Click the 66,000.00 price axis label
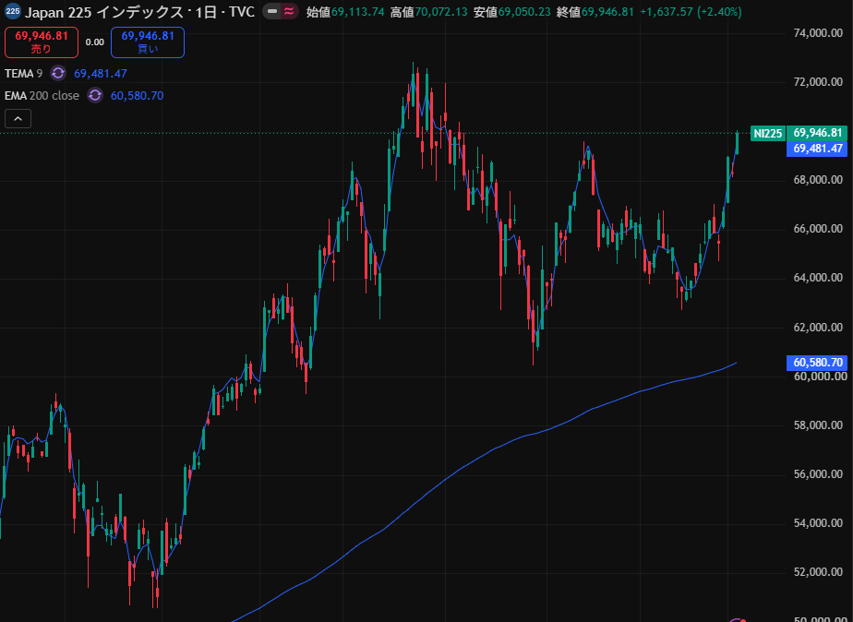853x622 pixels. (818, 229)
